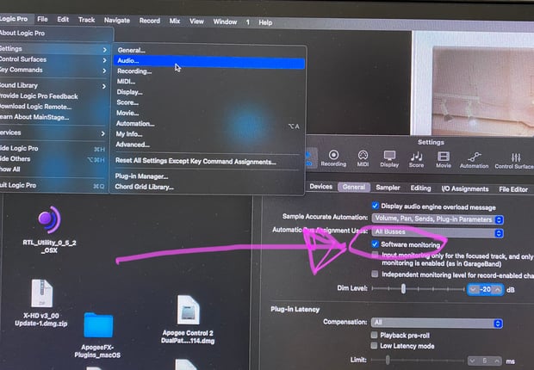
Task: Enable Low Latency mode checkbox
Action: (374, 346)
